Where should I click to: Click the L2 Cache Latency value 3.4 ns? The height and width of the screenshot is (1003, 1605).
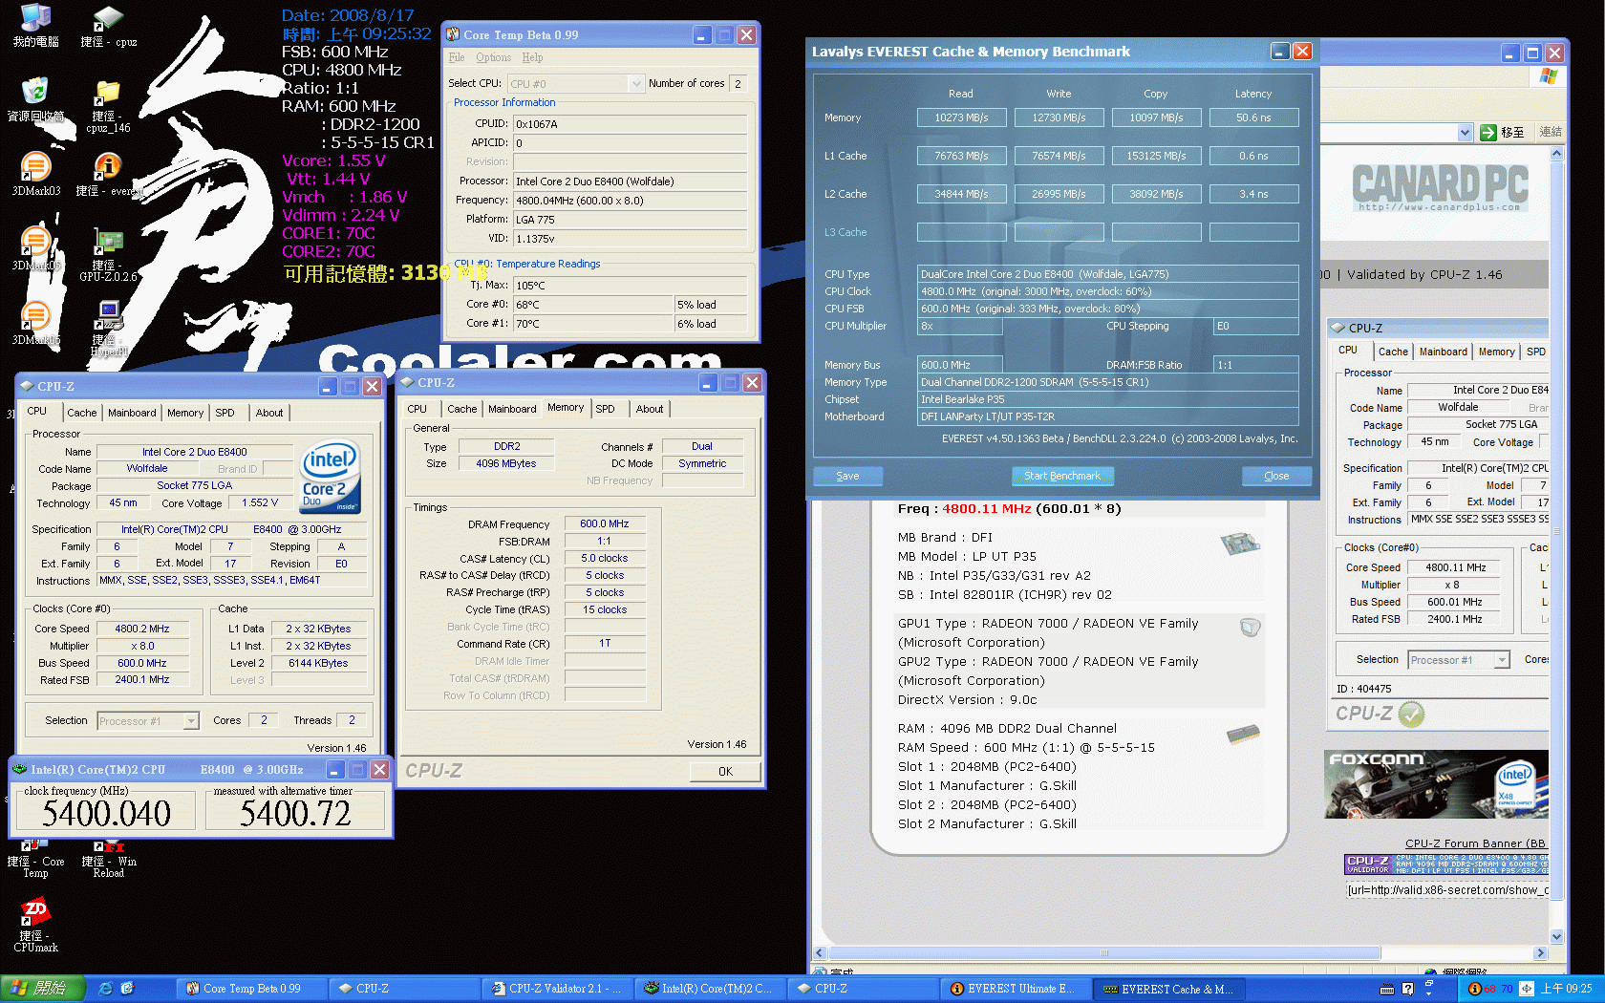click(x=1253, y=194)
